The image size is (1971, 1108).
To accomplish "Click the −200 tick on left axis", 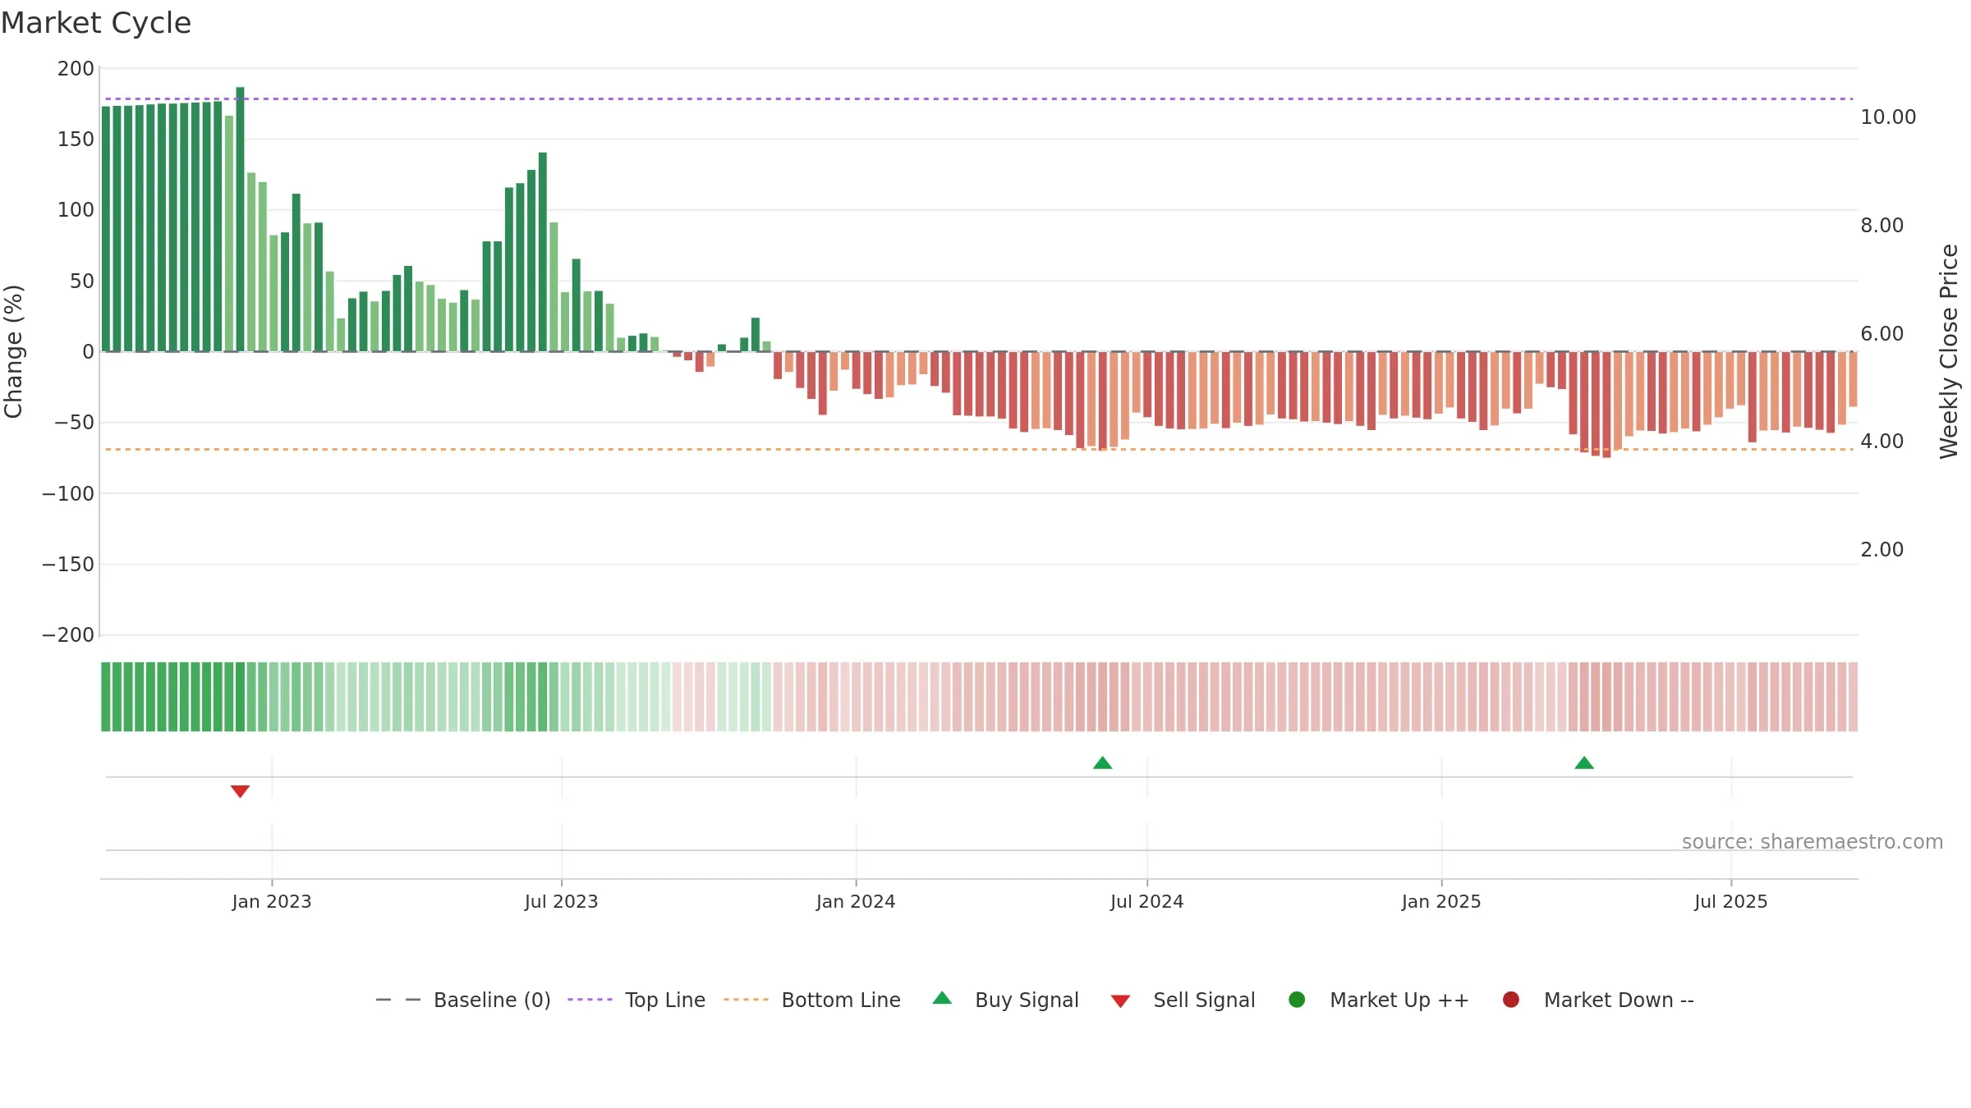I will (x=68, y=635).
